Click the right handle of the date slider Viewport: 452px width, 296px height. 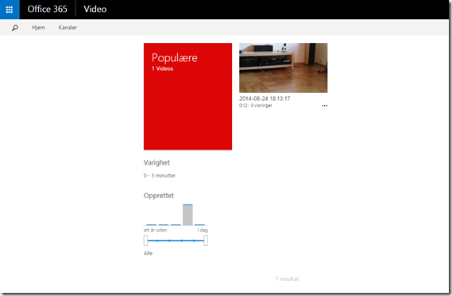coord(206,240)
